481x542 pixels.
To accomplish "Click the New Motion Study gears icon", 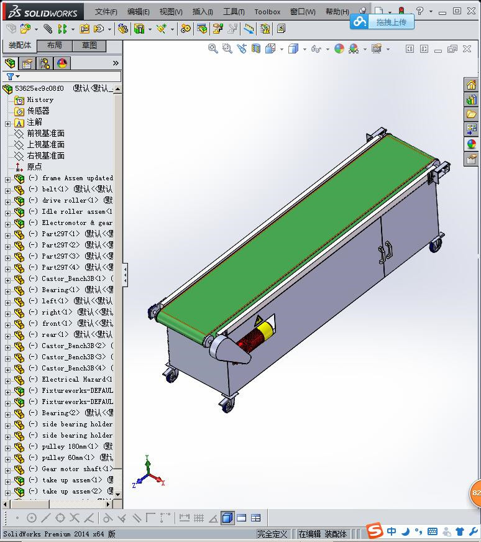I will 186,29.
